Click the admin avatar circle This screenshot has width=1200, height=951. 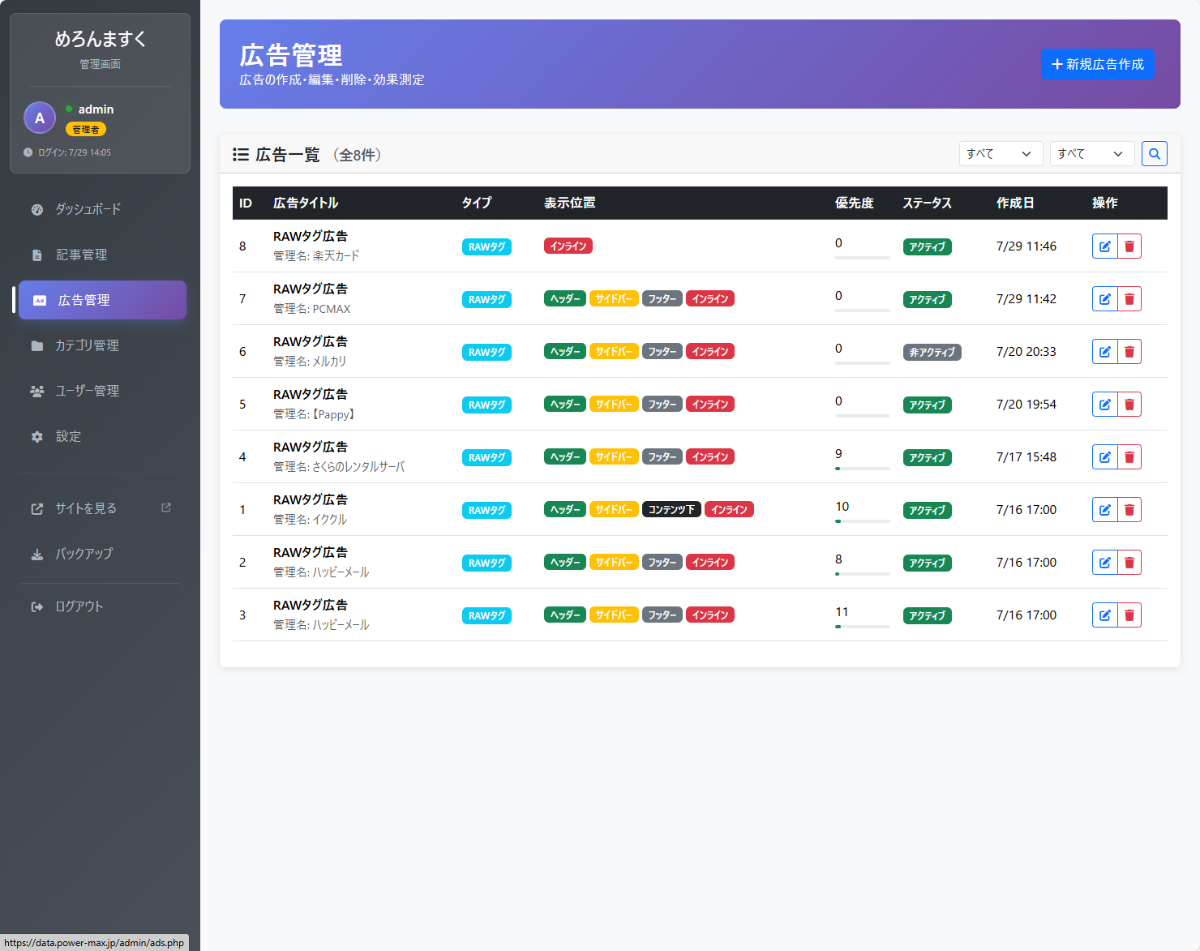pyautogui.click(x=40, y=118)
